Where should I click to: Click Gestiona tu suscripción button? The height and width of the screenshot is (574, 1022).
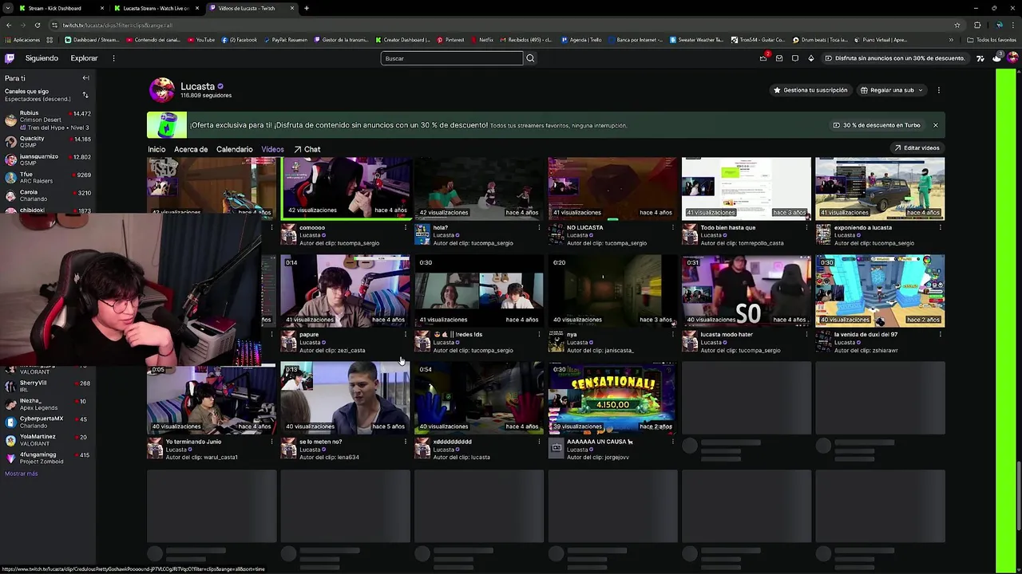(810, 90)
